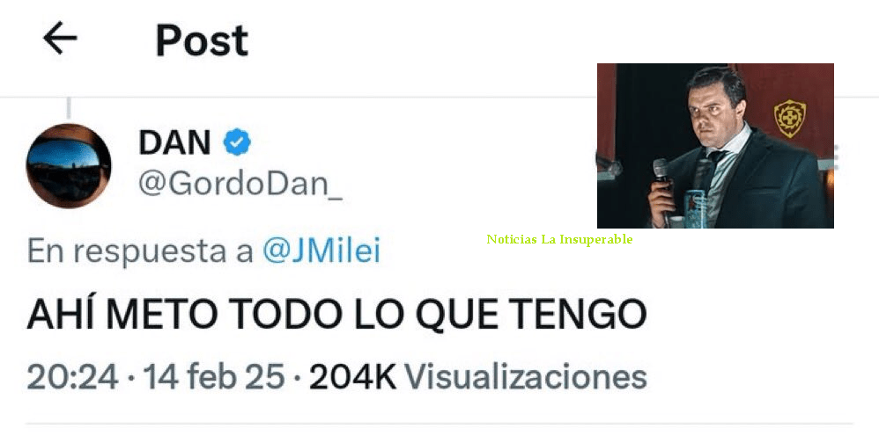Open the @GordoDan_ handle

[240, 184]
